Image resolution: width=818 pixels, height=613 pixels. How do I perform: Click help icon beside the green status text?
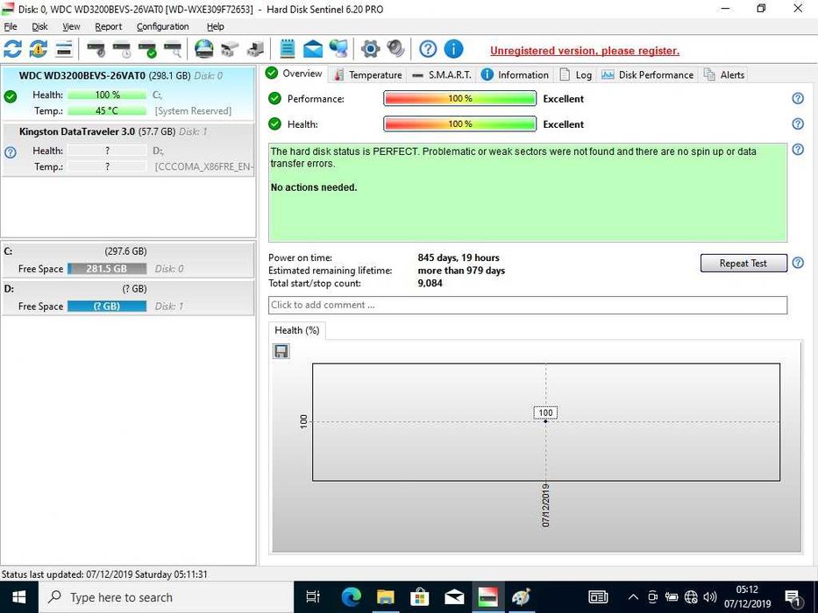(798, 150)
